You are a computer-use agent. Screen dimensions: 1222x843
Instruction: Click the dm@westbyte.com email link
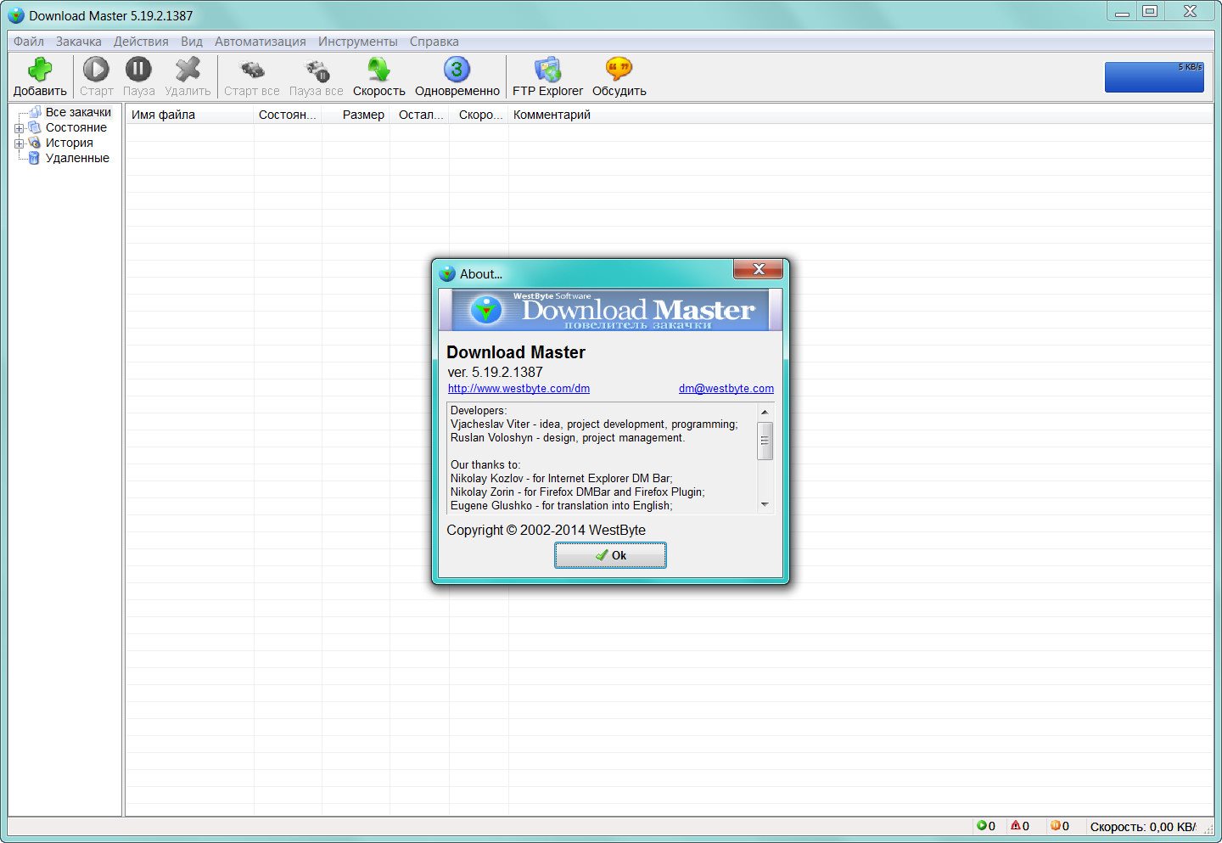pyautogui.click(x=726, y=389)
